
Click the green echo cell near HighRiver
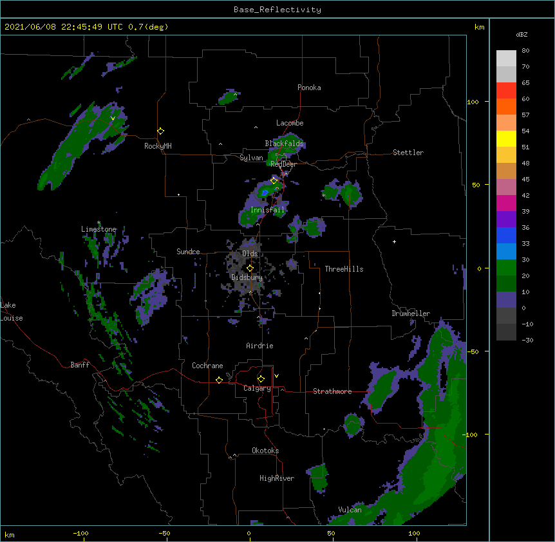tap(317, 478)
